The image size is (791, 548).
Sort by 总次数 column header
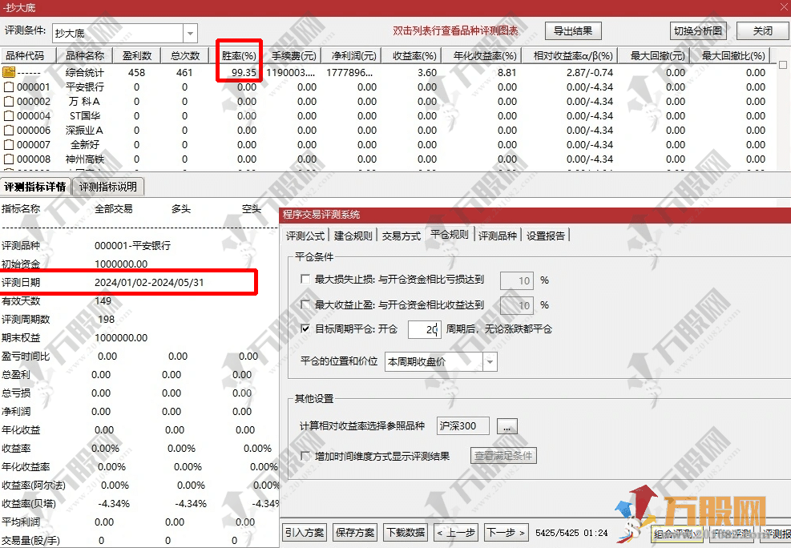185,55
